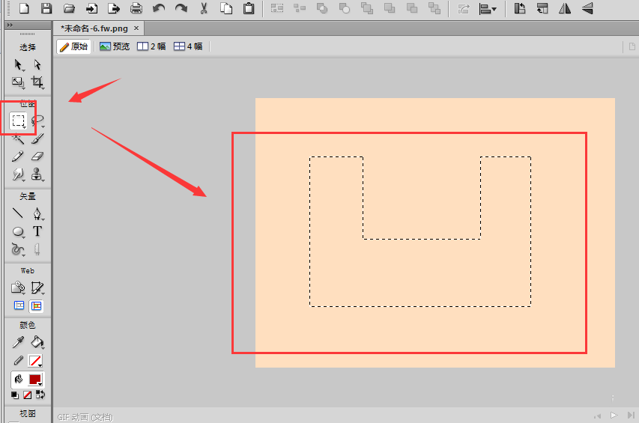
Task: Click the 4 幅 view button
Action: [188, 46]
